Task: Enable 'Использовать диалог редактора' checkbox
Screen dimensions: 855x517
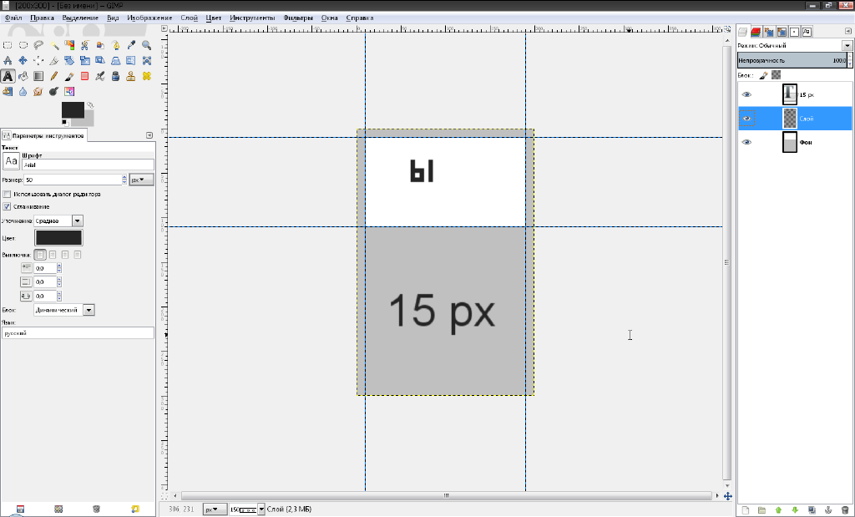Action: [7, 194]
